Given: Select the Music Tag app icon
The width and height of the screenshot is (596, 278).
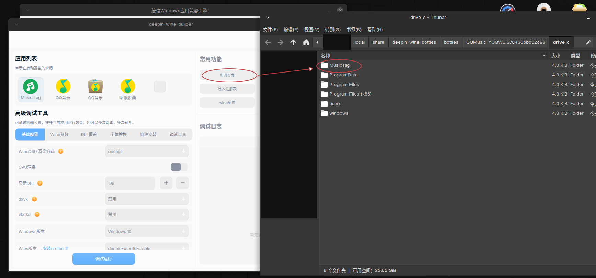Looking at the screenshot, I should point(31,87).
